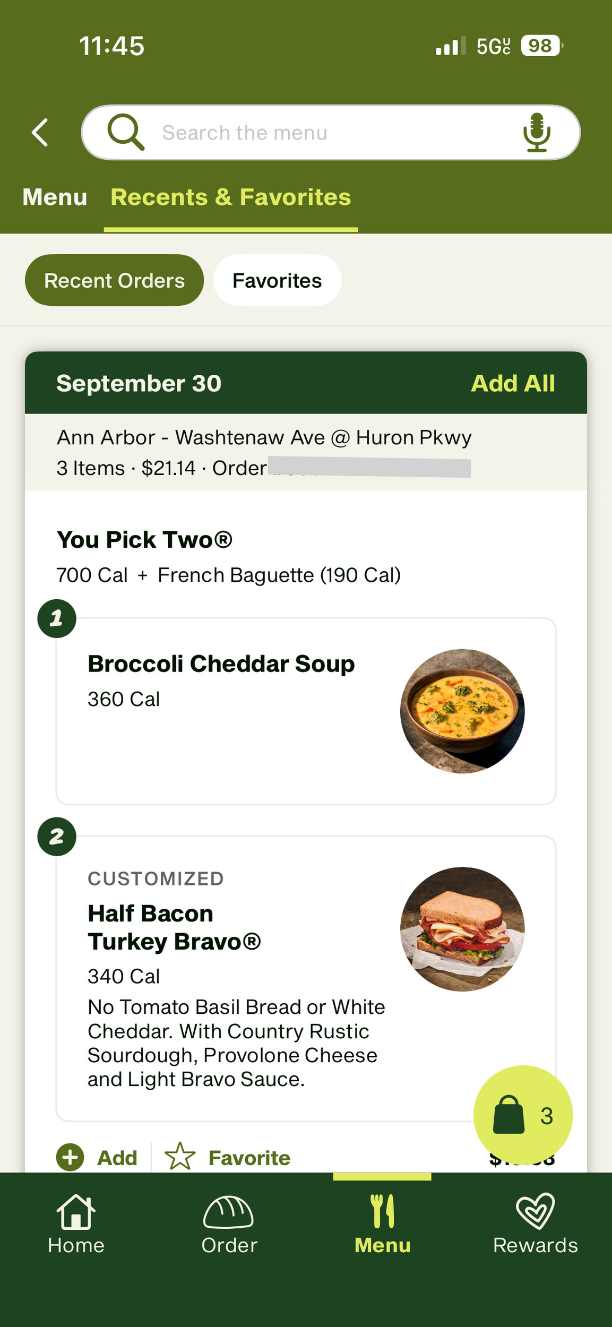
Task: Tap the Bacon Turkey Bravo sandwich image
Action: (x=462, y=929)
